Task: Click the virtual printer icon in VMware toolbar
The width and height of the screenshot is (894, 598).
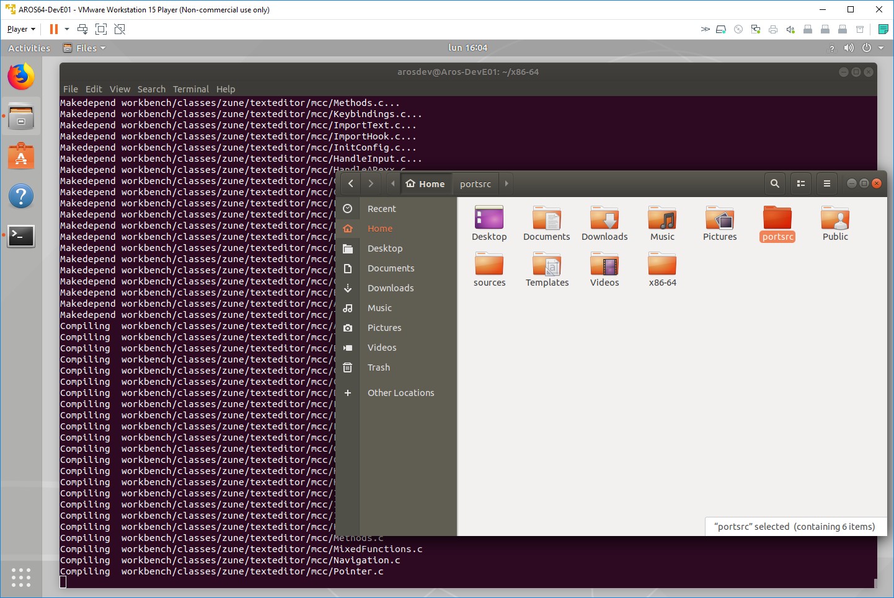Action: [772, 29]
